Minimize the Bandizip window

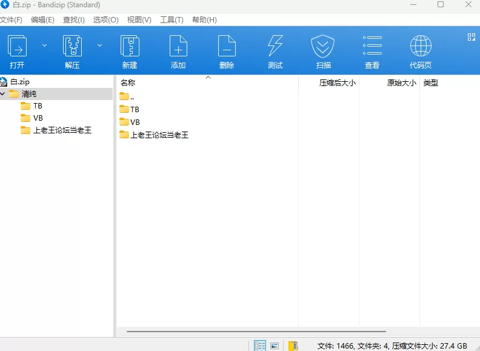(x=413, y=5)
